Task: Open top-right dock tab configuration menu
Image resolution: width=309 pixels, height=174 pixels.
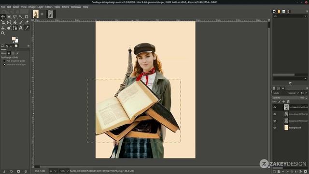Action: pos(307,12)
